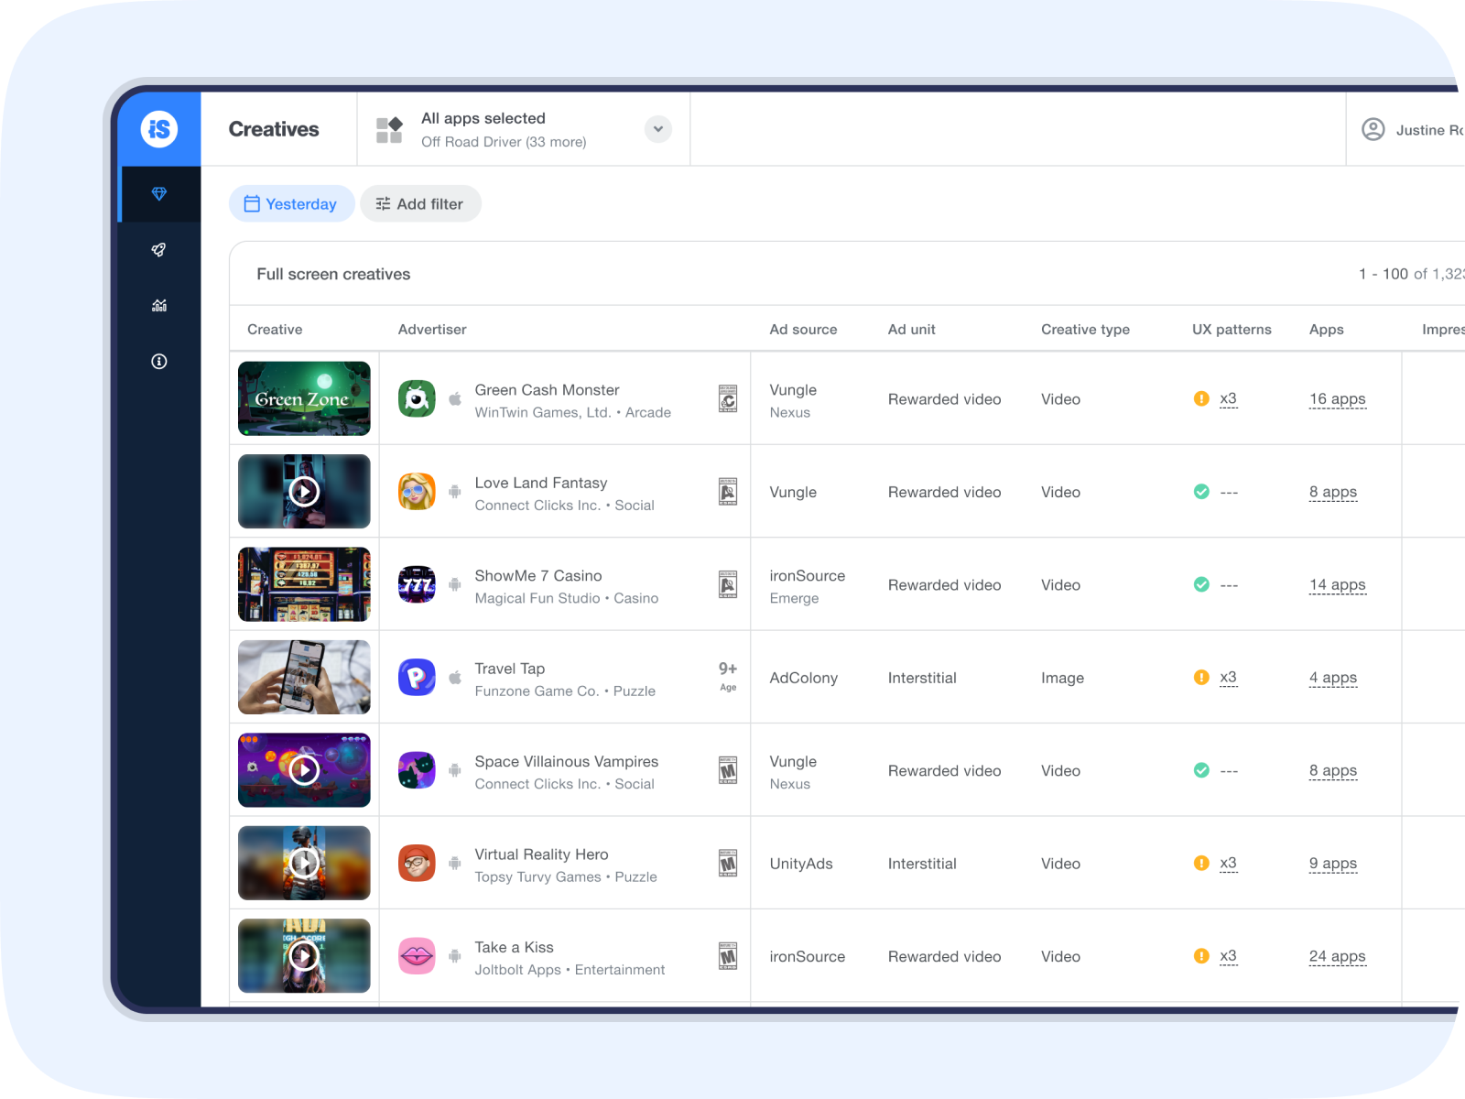This screenshot has width=1465, height=1099.
Task: Open the rocket launch sidebar section
Action: (159, 250)
